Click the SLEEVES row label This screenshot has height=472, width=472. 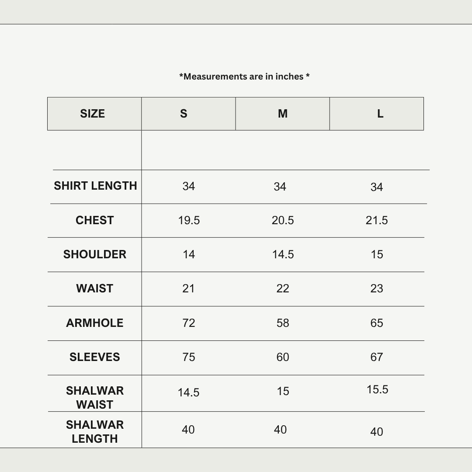[94, 357]
